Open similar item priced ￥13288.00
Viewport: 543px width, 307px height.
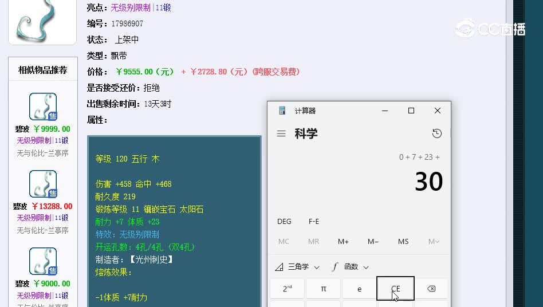pos(43,184)
